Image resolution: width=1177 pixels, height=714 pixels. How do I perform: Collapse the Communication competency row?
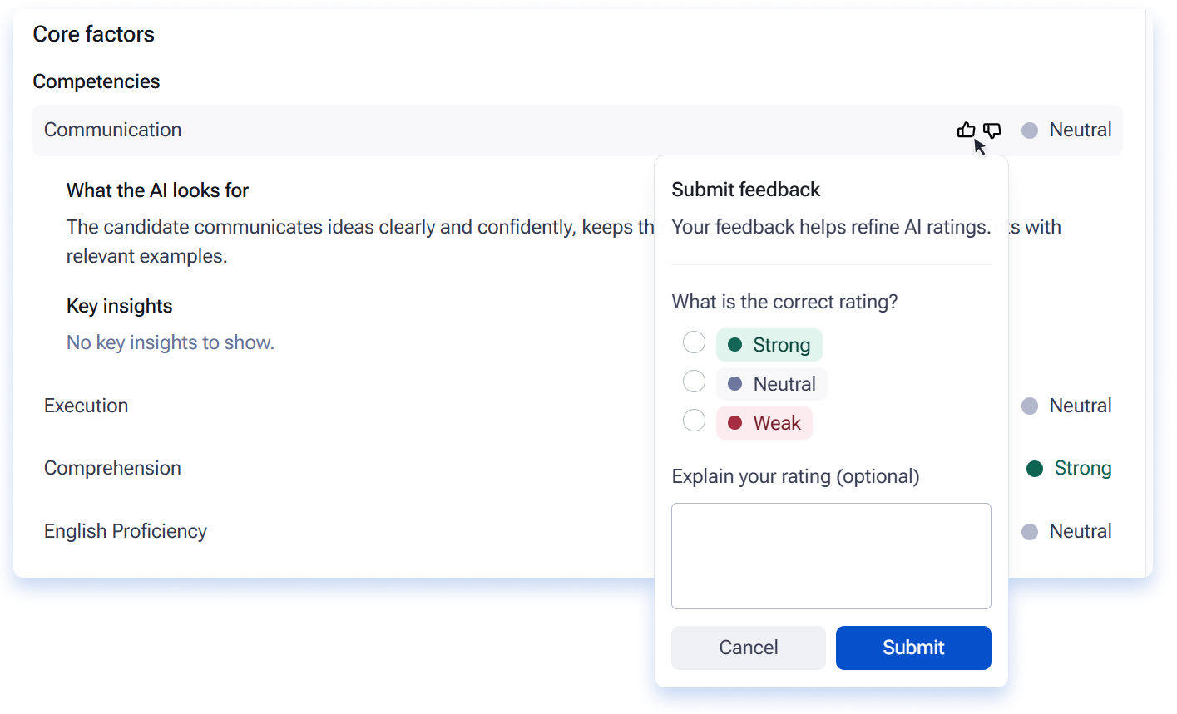[577, 130]
